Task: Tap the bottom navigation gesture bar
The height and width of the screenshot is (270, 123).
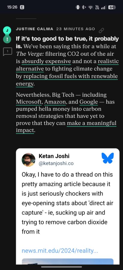Action: 61,267
